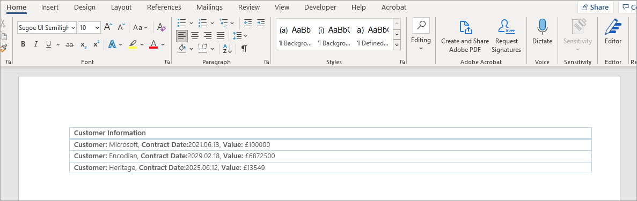Expand Underline style dropdown arrow
Viewport: 637px width, 201px height.
(58, 44)
